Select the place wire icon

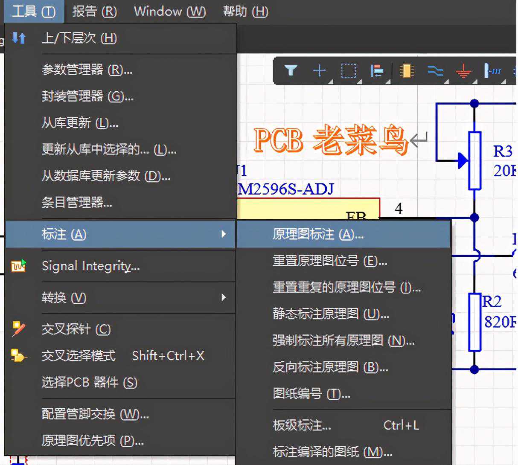point(435,71)
